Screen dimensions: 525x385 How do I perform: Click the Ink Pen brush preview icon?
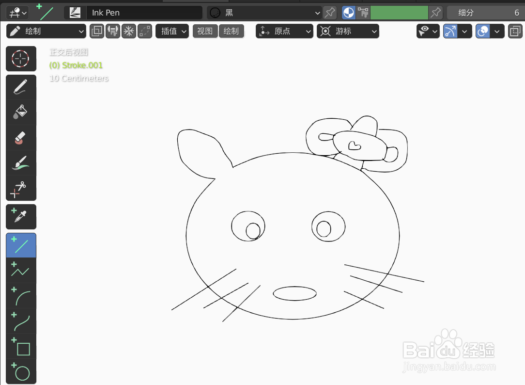[x=75, y=13]
